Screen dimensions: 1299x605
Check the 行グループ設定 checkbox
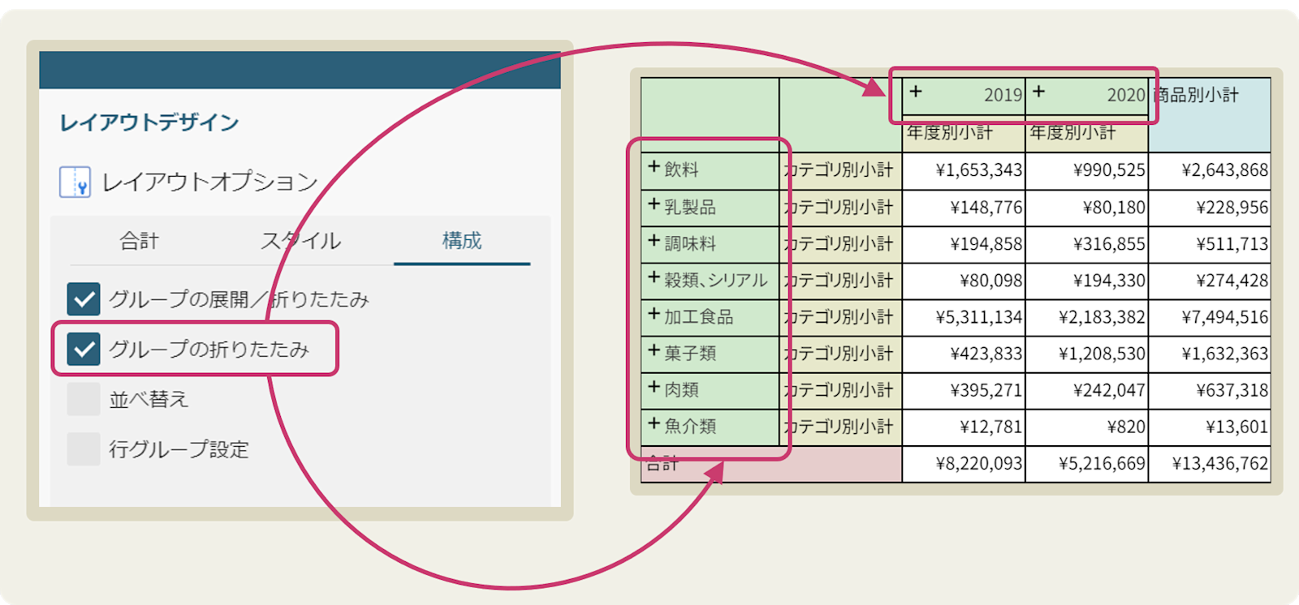click(84, 449)
